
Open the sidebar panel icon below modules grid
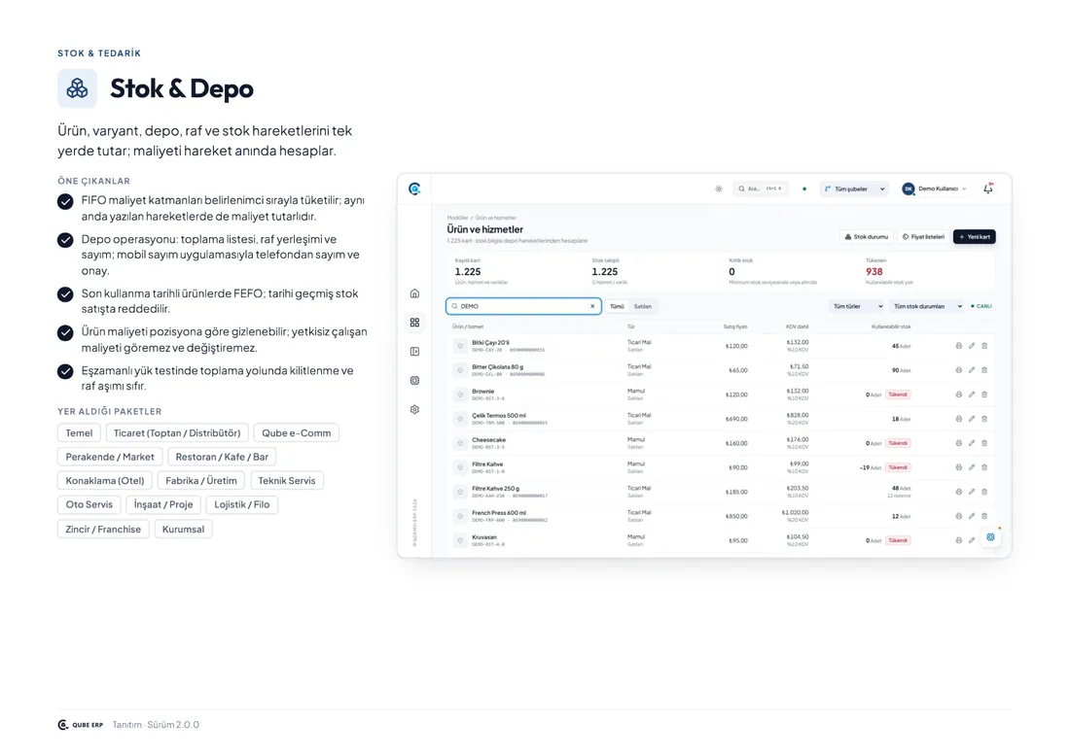click(414, 351)
